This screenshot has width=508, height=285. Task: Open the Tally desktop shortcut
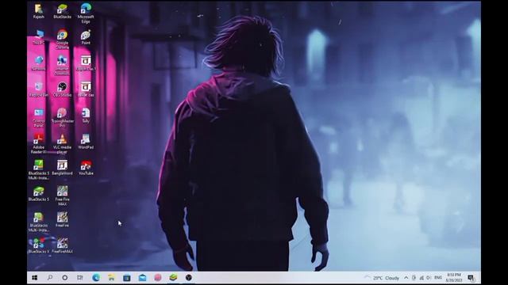pyautogui.click(x=86, y=116)
